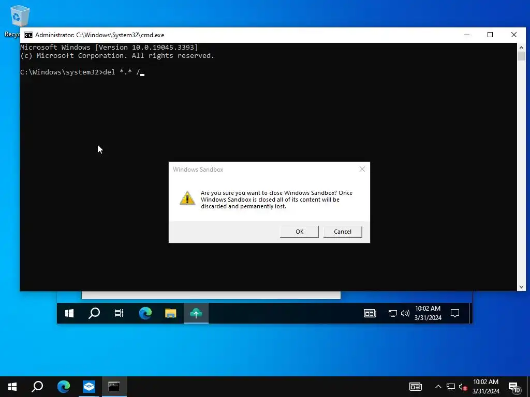Open inner sandbox notification center icon
The width and height of the screenshot is (530, 397).
click(x=455, y=313)
